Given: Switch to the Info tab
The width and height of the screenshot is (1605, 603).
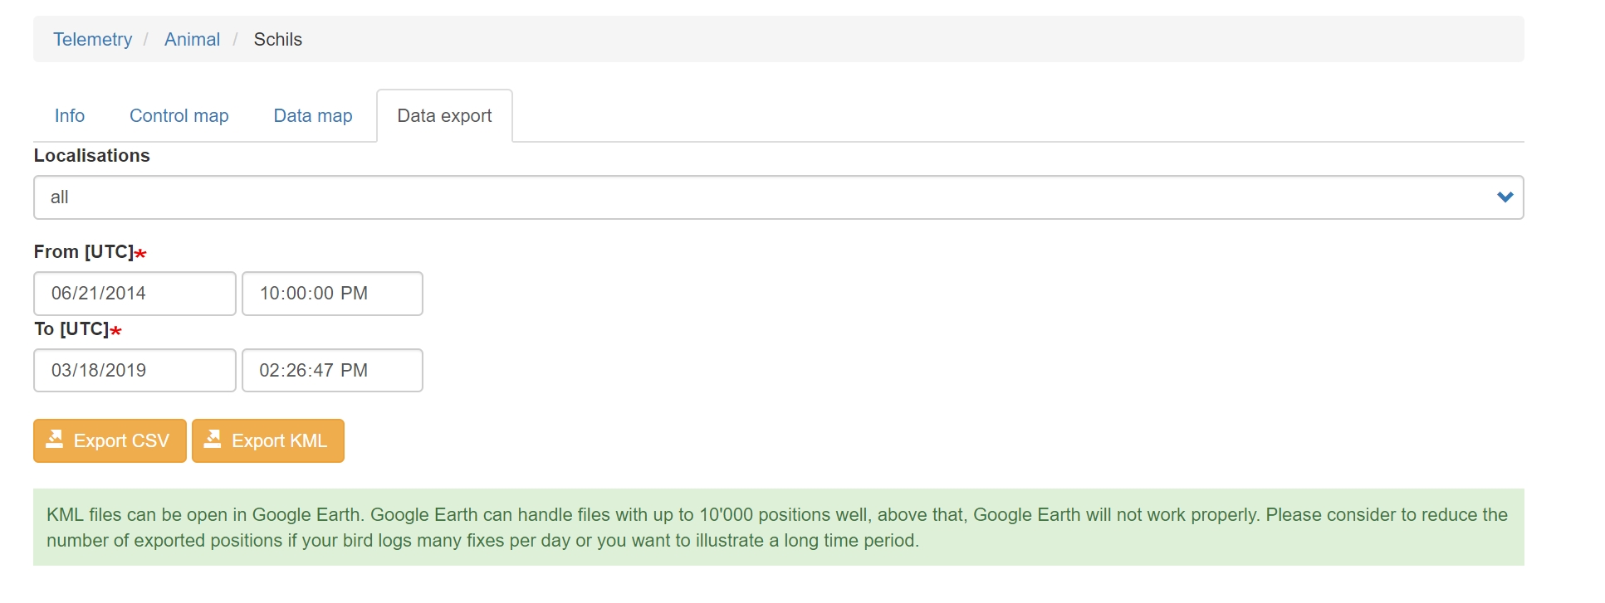Looking at the screenshot, I should pyautogui.click(x=70, y=116).
